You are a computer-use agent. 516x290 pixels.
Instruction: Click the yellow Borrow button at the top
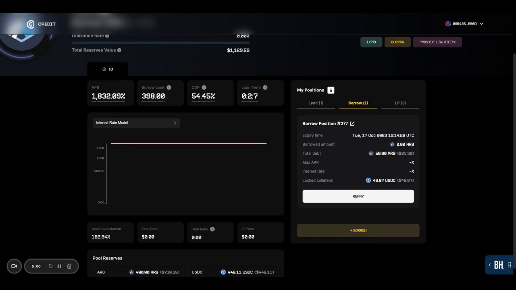click(x=397, y=42)
